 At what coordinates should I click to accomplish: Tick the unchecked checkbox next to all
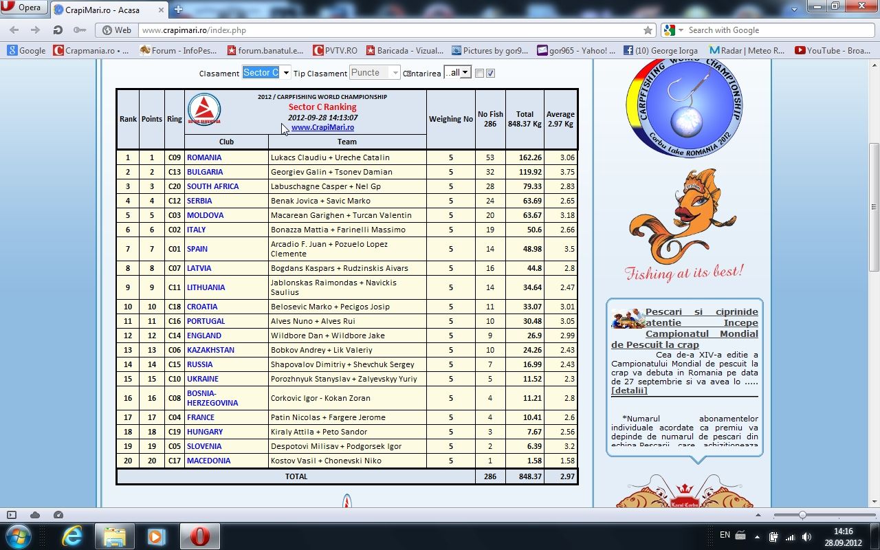click(480, 74)
